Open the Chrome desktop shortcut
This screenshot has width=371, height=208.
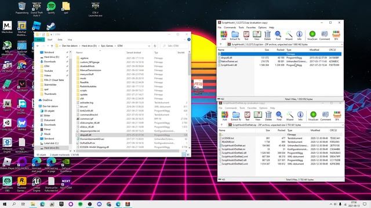22,66
